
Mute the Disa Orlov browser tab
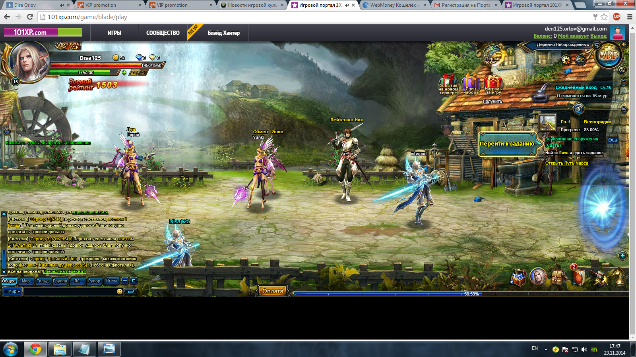click(62, 5)
